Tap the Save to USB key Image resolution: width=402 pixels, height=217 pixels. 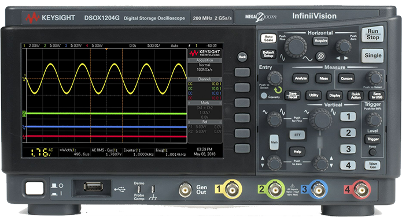coord(377,96)
